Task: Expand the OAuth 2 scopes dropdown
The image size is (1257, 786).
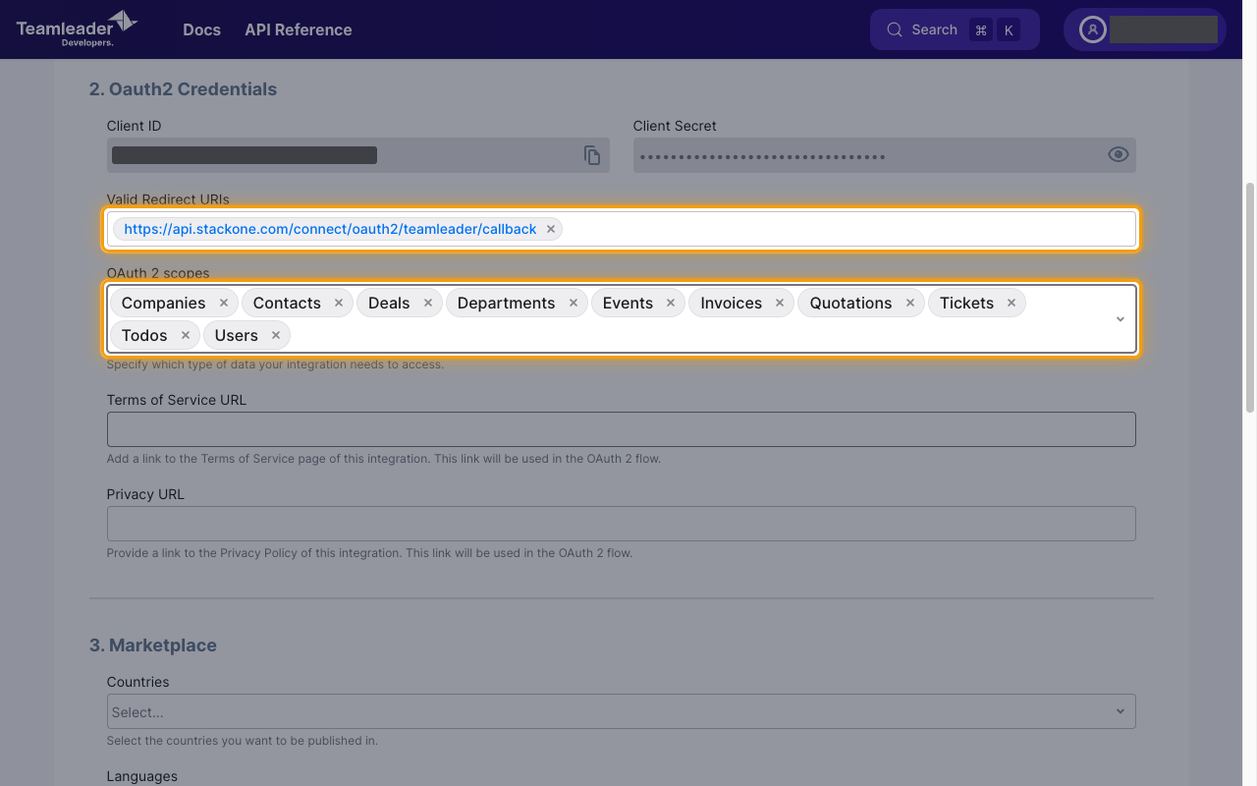Action: coord(1120,318)
